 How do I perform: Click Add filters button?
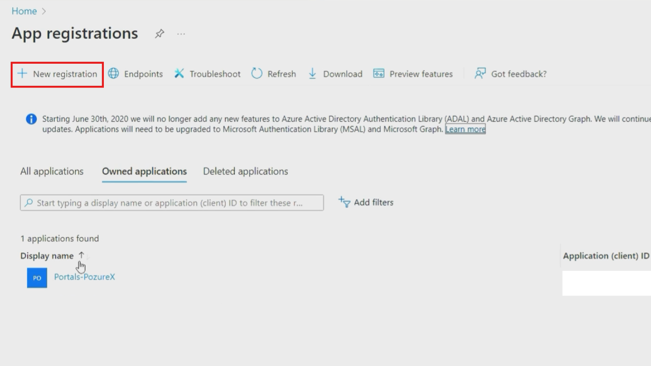[x=366, y=202]
